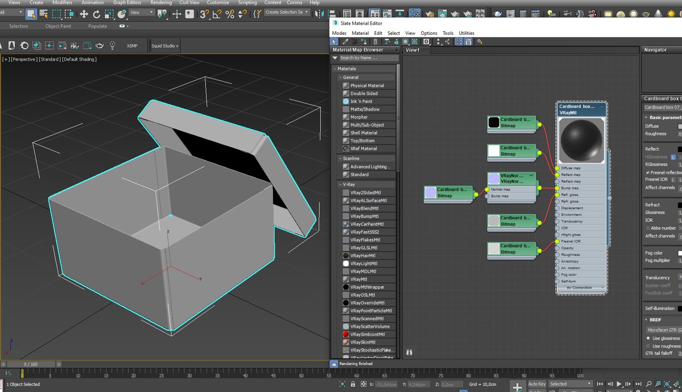Open the Create Selection Set dropdown

[287, 12]
